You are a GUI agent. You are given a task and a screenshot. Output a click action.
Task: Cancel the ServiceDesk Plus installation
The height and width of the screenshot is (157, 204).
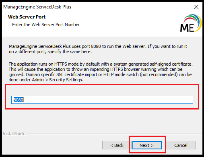[181, 145]
